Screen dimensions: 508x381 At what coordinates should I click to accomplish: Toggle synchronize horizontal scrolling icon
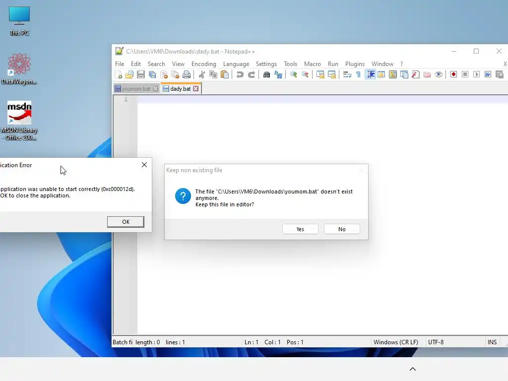click(x=332, y=74)
